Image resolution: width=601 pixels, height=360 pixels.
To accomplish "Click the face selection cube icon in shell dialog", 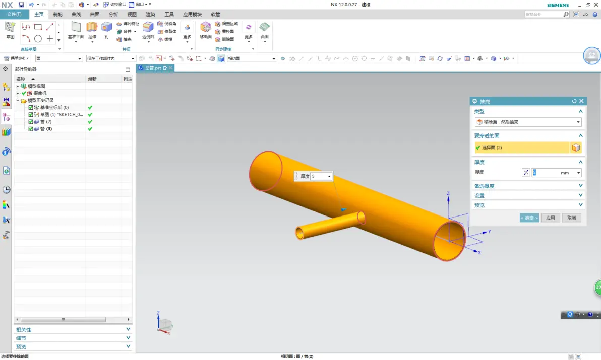I will tap(576, 148).
